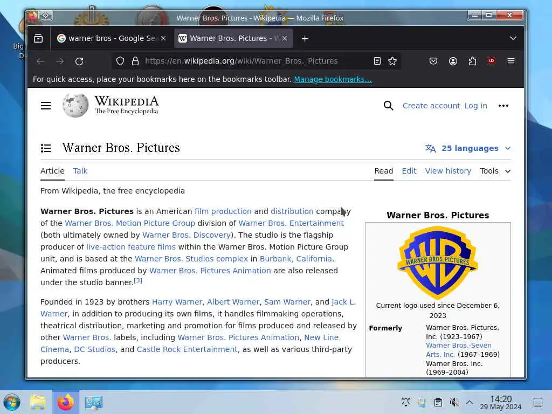This screenshot has height=414, width=552.
Task: Click the Create account link
Action: (431, 106)
